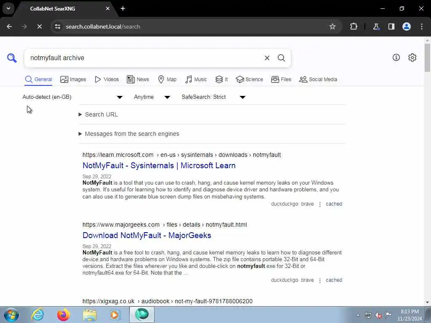431x323 pixels.
Task: Open the Preferences gear icon
Action: point(412,57)
